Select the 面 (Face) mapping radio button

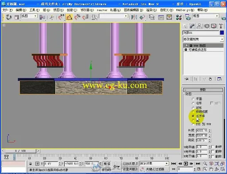[193, 120]
